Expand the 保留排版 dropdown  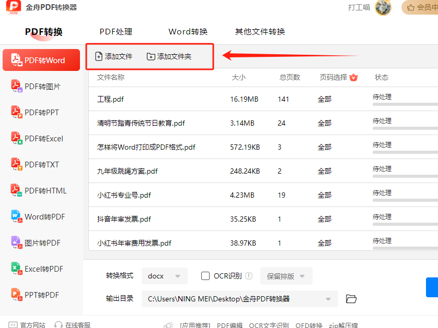tap(286, 276)
